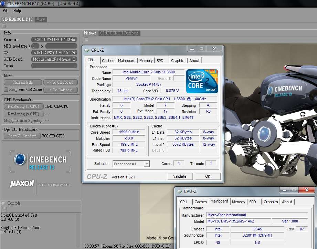Run the OpenGL Standard benchmark
Screen dimensions: 317x249
pos(22,136)
